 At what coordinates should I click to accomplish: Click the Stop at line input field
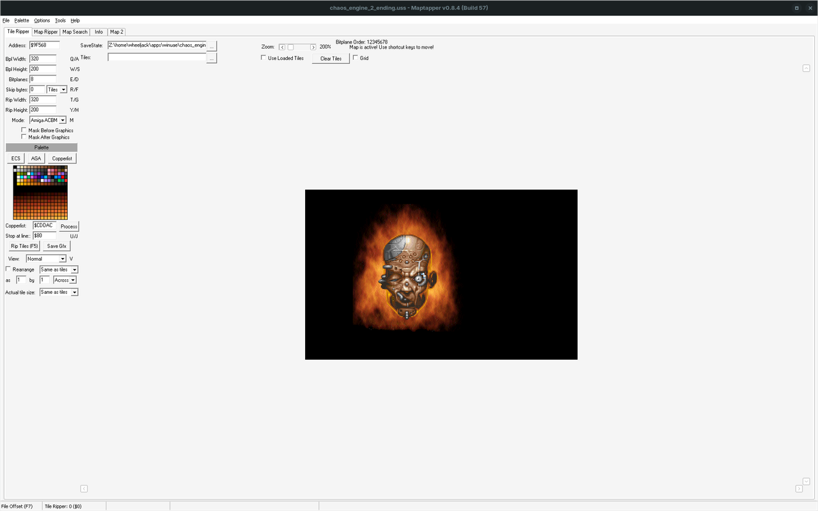coord(44,236)
